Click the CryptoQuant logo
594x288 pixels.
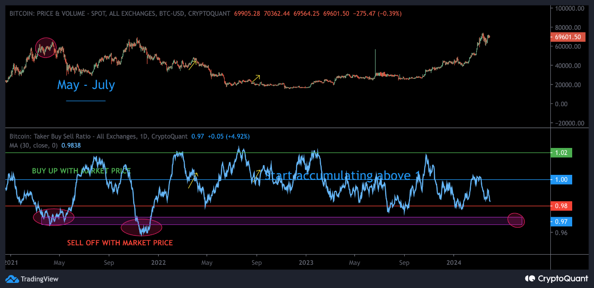point(556,278)
